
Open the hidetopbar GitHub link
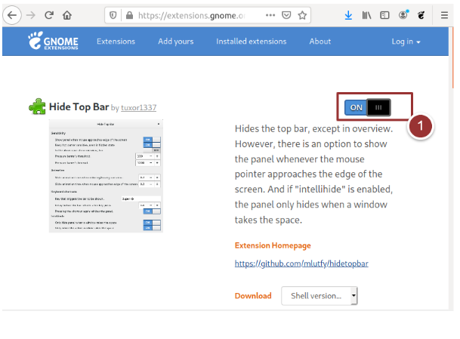pyautogui.click(x=301, y=263)
